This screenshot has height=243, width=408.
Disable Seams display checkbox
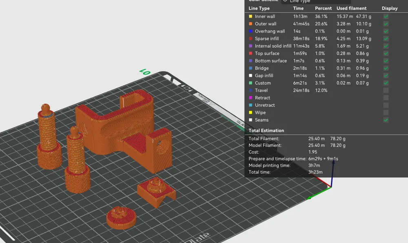tap(386, 120)
